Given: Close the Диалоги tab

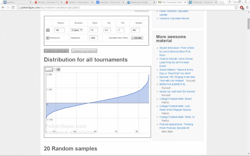Looking at the screenshot, I should tap(30, 2).
